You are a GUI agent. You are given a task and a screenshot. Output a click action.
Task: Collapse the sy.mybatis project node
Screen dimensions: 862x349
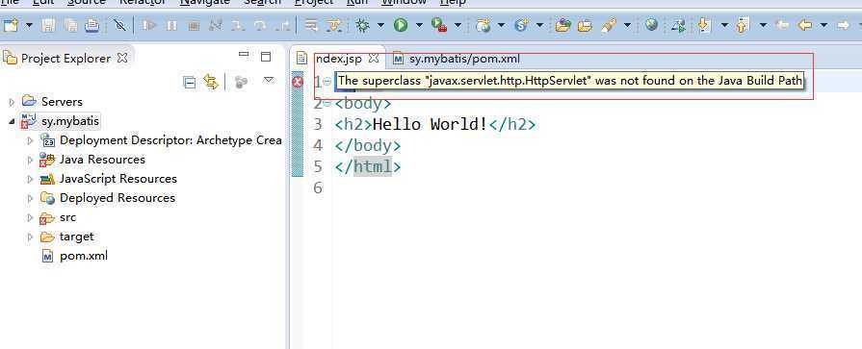13,121
